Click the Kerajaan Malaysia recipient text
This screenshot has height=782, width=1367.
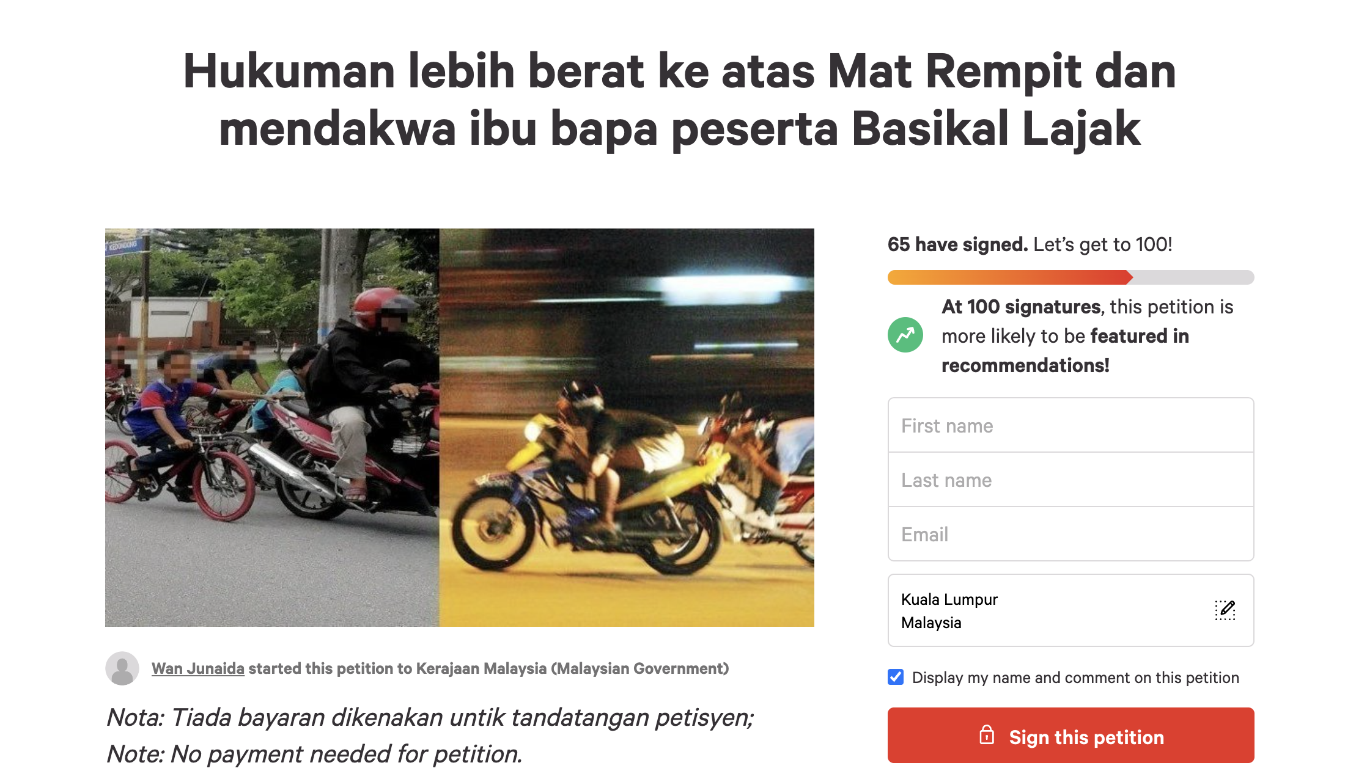pyautogui.click(x=572, y=668)
